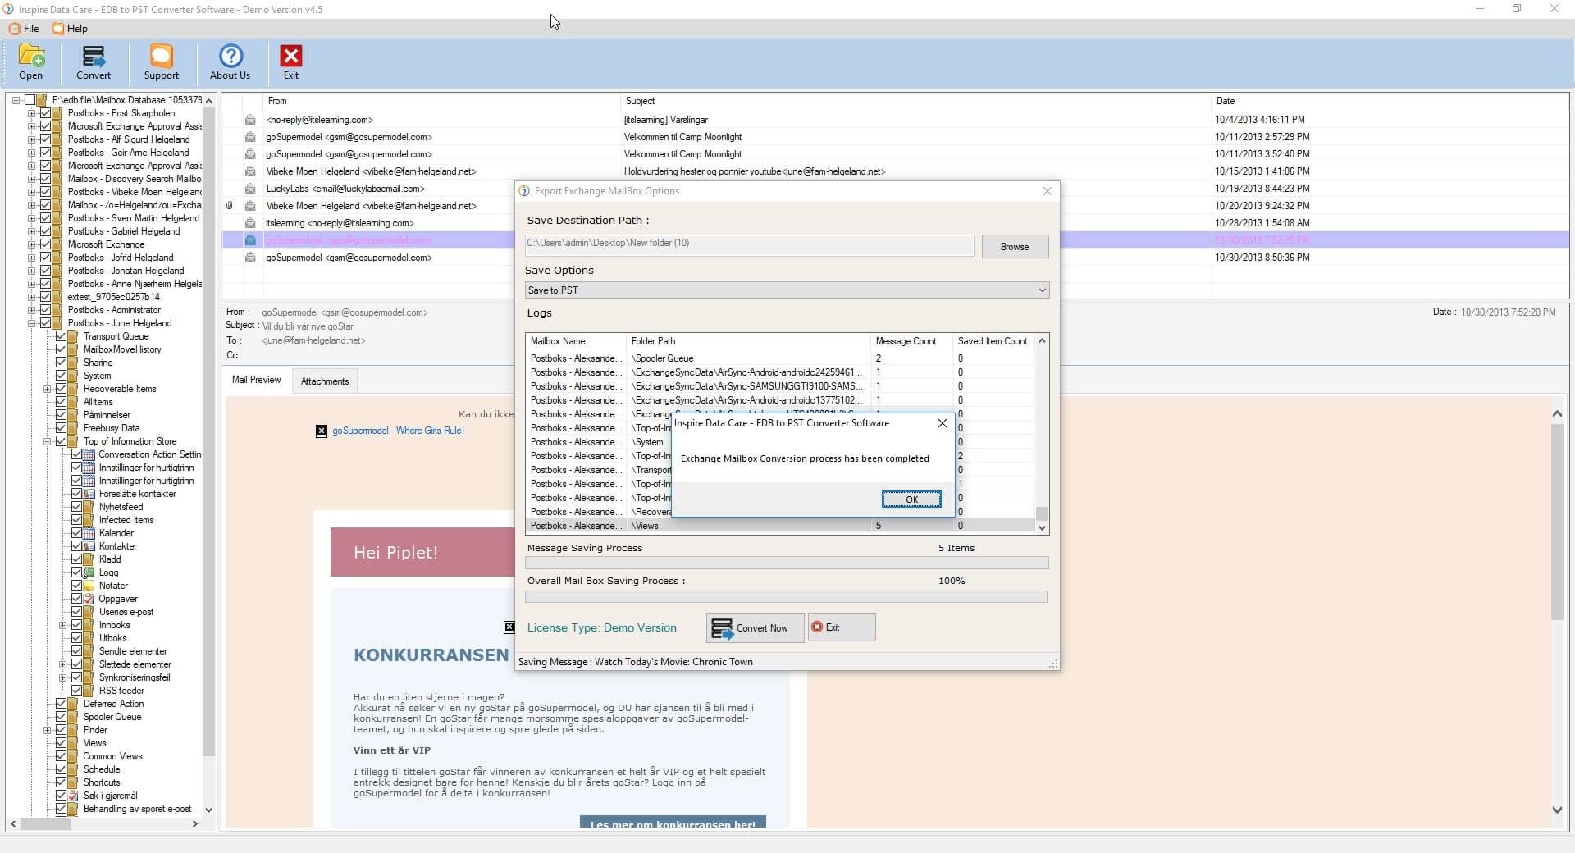Click the Søk i gjøremål search folder icon

pyautogui.click(x=74, y=796)
